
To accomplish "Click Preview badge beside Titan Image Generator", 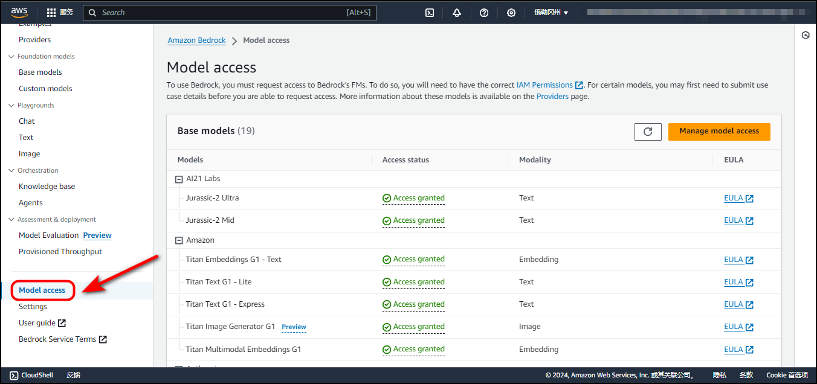I will 294,327.
